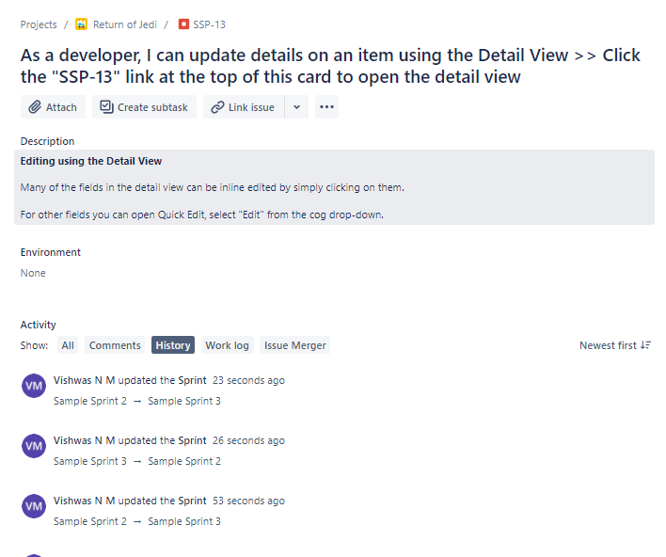This screenshot has width=666, height=557.
Task: Click VM avatar on the 26 seconds ago entry
Action: [x=34, y=446]
